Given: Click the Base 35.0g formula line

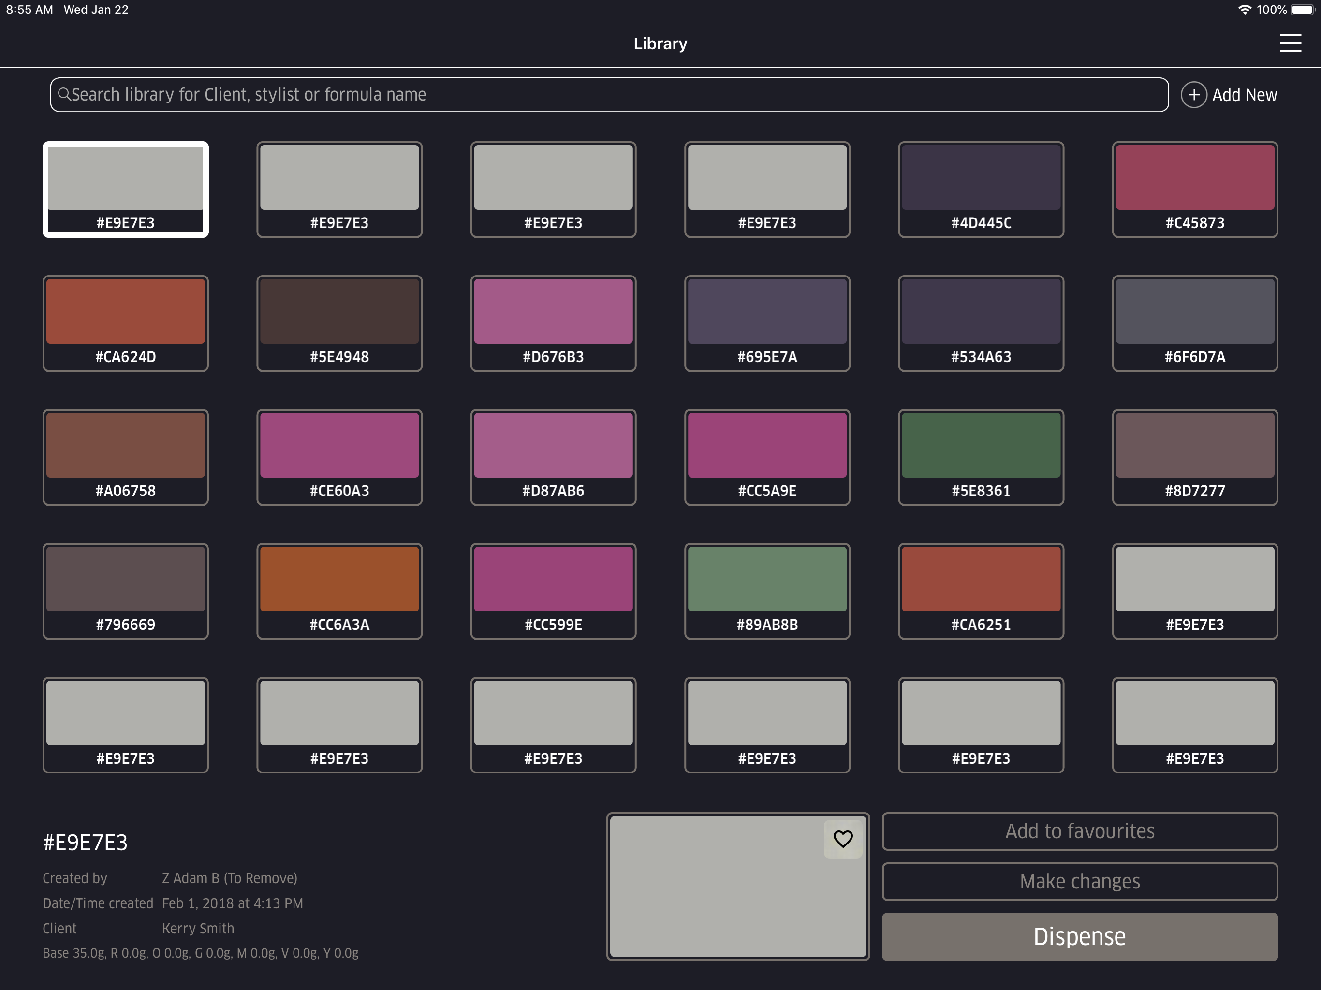Looking at the screenshot, I should tap(200, 953).
